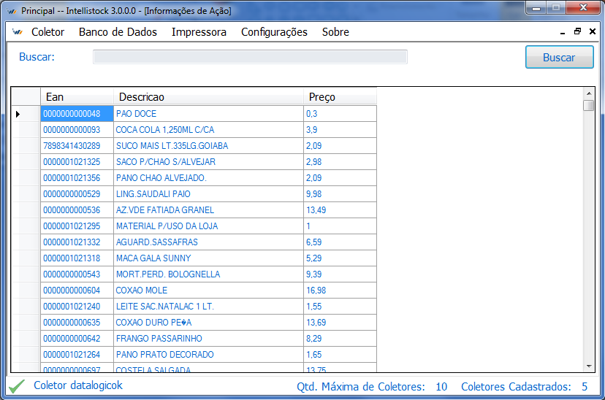
Task: Open the Banco de Dados menu
Action: 118,32
